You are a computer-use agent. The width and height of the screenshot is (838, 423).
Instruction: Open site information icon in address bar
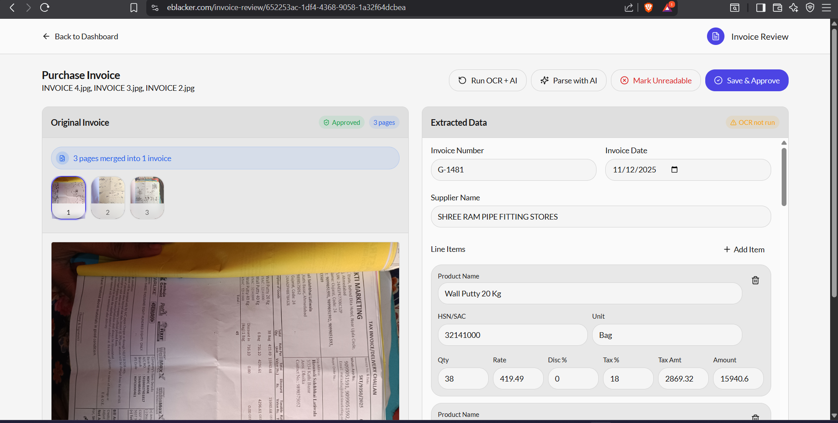click(x=155, y=7)
